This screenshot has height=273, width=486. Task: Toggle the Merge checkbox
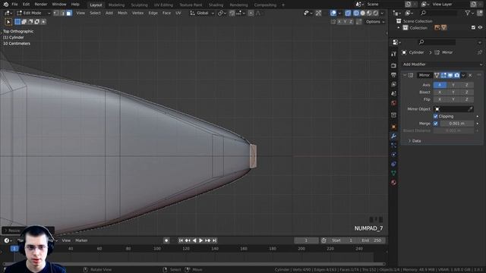click(435, 124)
